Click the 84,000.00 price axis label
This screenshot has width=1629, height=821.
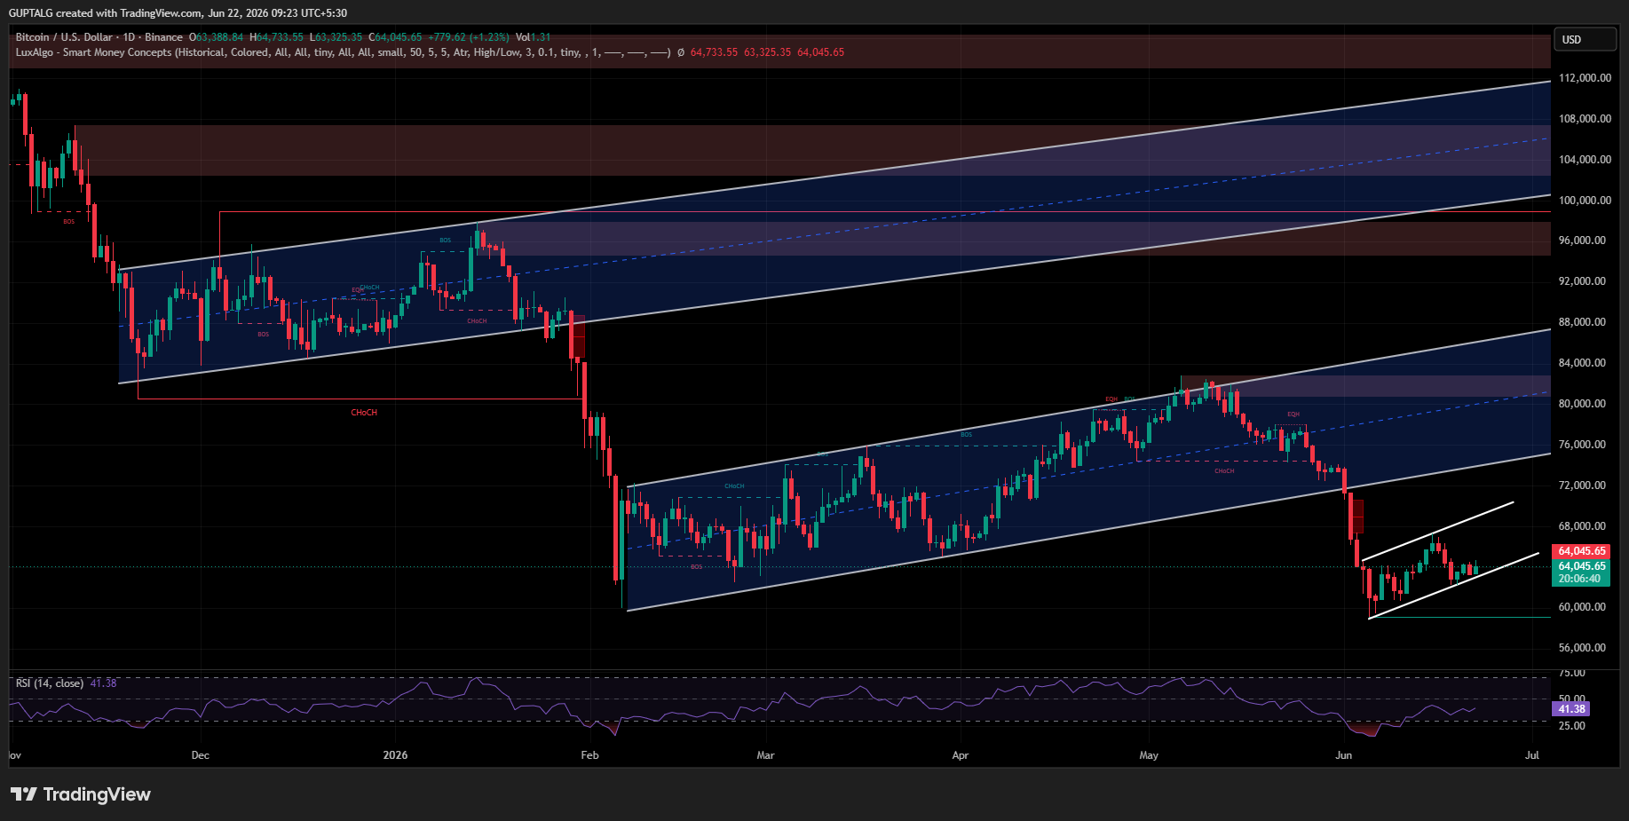[1582, 363]
